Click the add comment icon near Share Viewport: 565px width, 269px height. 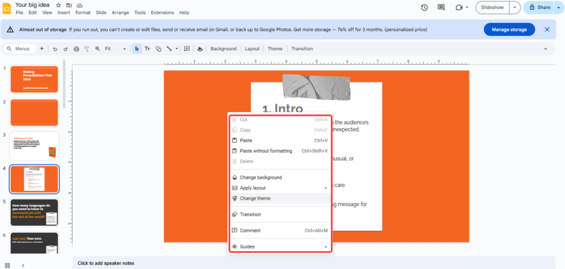(441, 7)
